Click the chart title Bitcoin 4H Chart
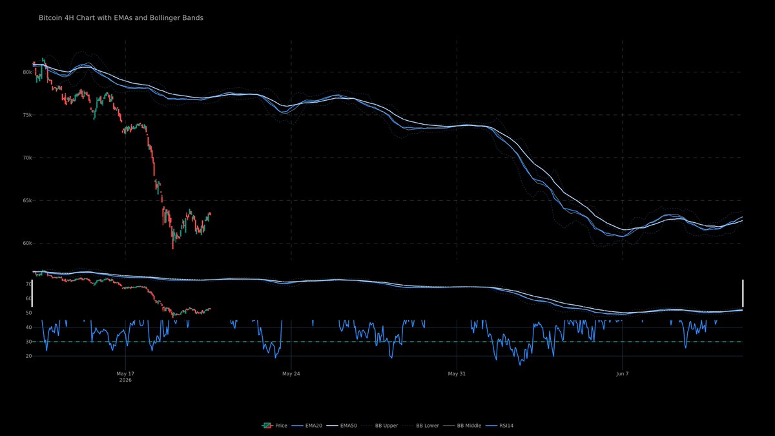775x436 pixels. point(121,18)
